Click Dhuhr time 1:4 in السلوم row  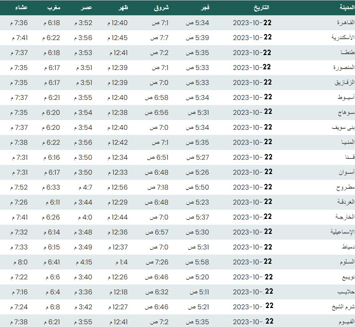tap(121, 262)
